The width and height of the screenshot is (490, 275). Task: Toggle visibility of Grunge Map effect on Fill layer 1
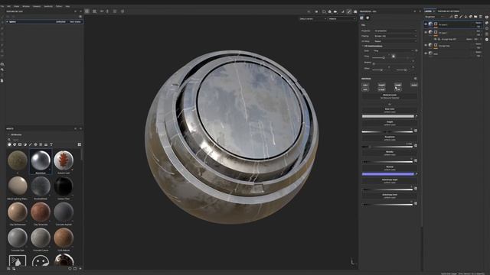point(436,39)
